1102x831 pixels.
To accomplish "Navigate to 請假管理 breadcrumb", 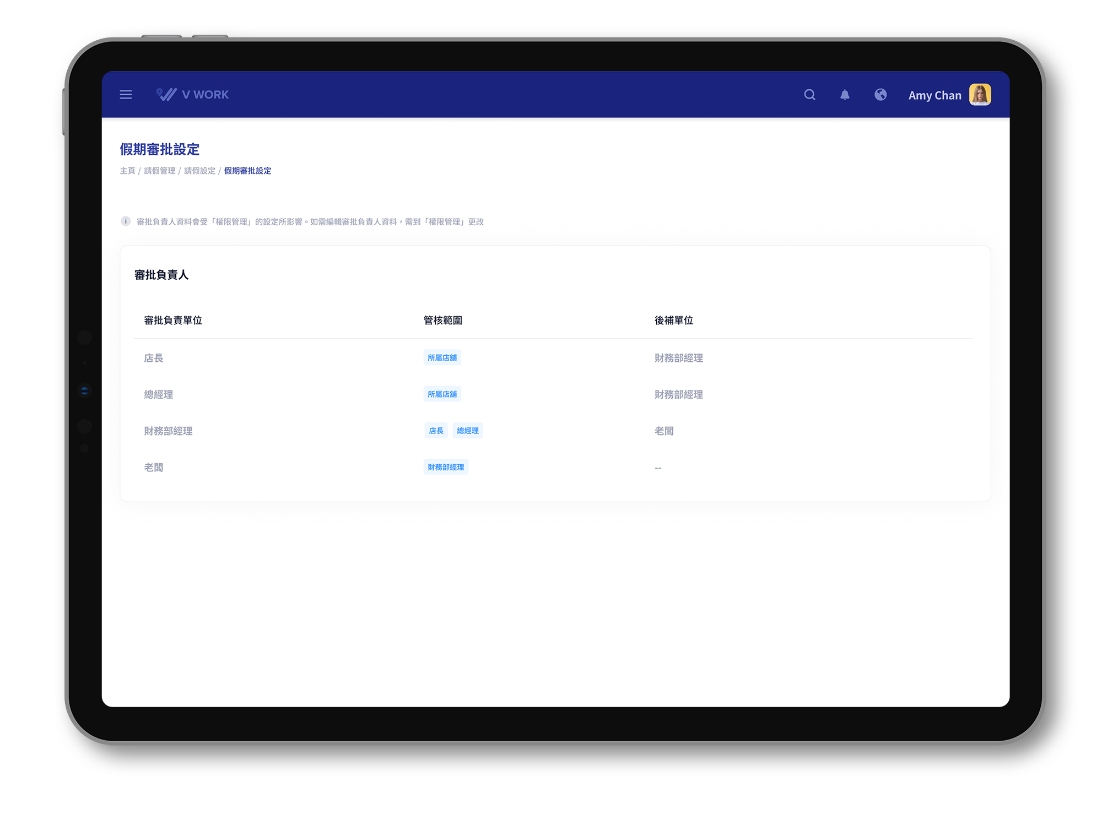I will [160, 171].
